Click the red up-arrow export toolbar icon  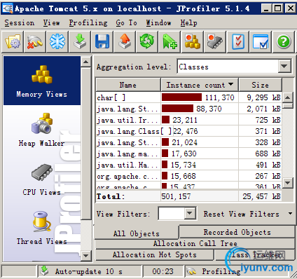[x=125, y=42]
